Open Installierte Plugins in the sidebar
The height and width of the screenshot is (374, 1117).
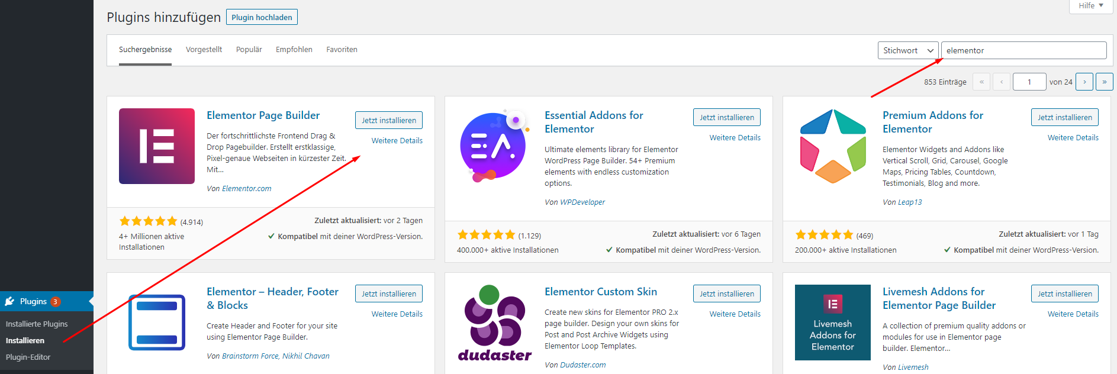pyautogui.click(x=37, y=324)
